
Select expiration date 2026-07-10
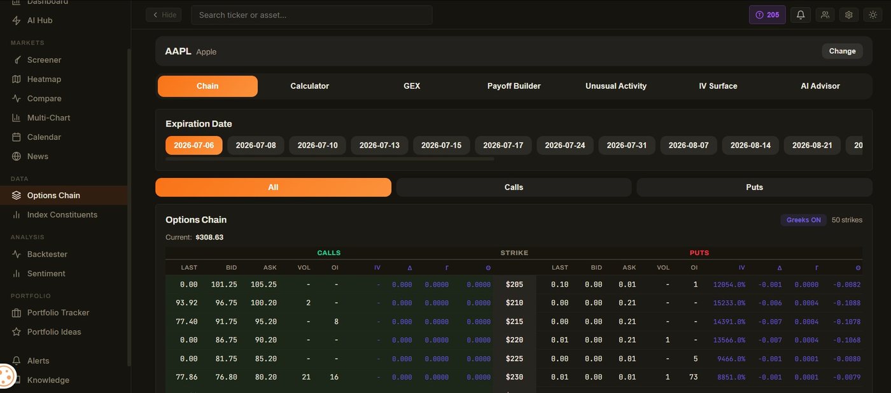(x=318, y=145)
